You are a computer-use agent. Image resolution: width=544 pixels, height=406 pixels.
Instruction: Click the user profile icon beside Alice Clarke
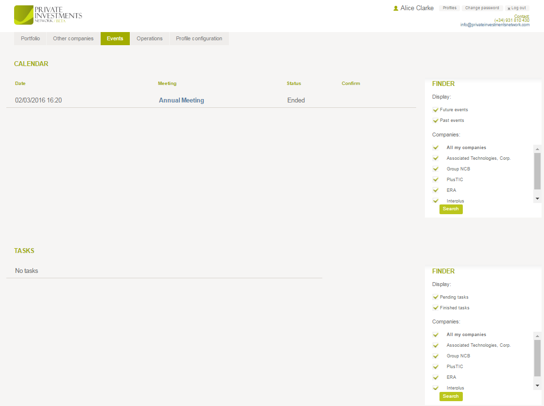(396, 8)
